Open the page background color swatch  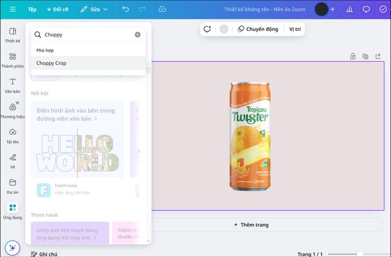click(x=223, y=29)
